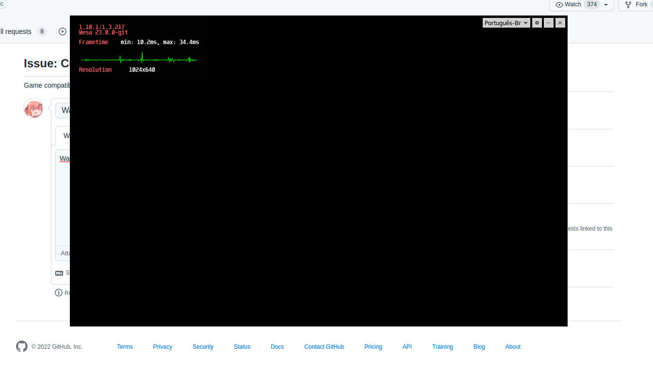This screenshot has height=373, width=653.
Task: Close the black game window
Action: [x=560, y=23]
